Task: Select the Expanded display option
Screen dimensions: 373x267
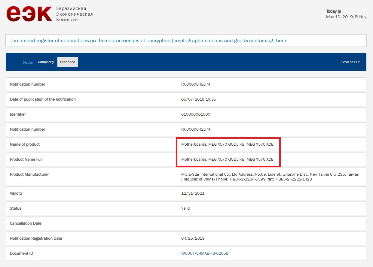Action: click(x=68, y=62)
